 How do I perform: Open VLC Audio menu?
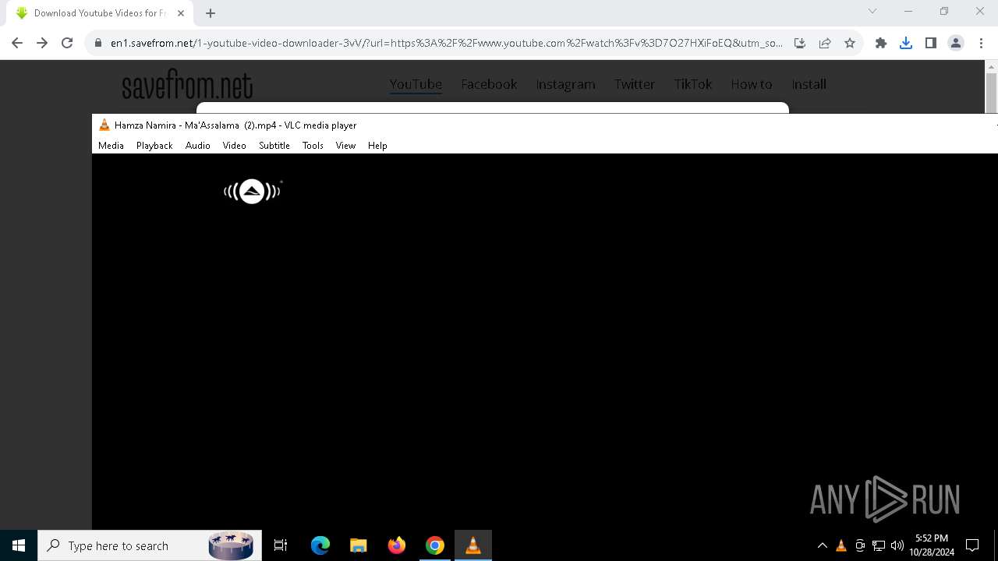coord(198,146)
